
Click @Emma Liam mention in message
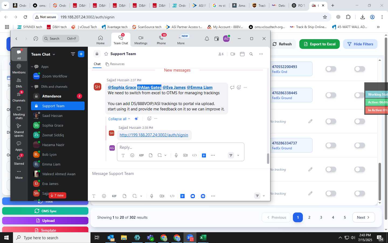click(x=200, y=87)
